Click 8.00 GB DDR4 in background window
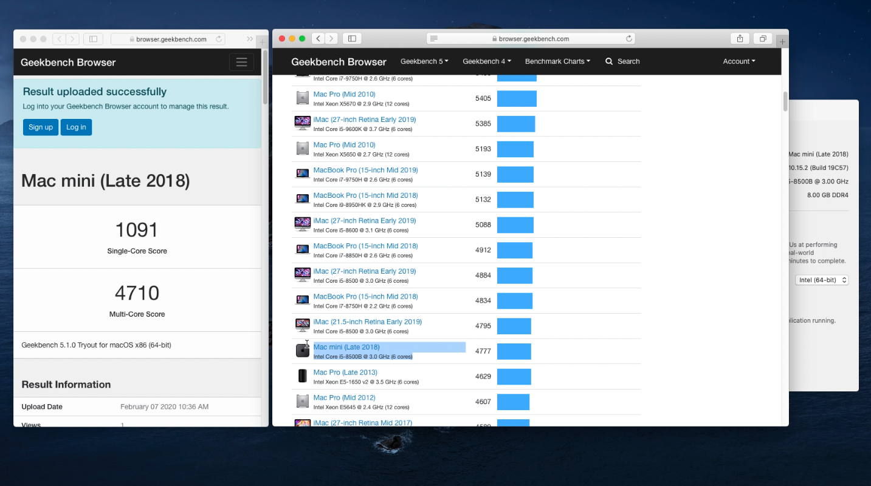This screenshot has width=871, height=486. click(x=828, y=195)
